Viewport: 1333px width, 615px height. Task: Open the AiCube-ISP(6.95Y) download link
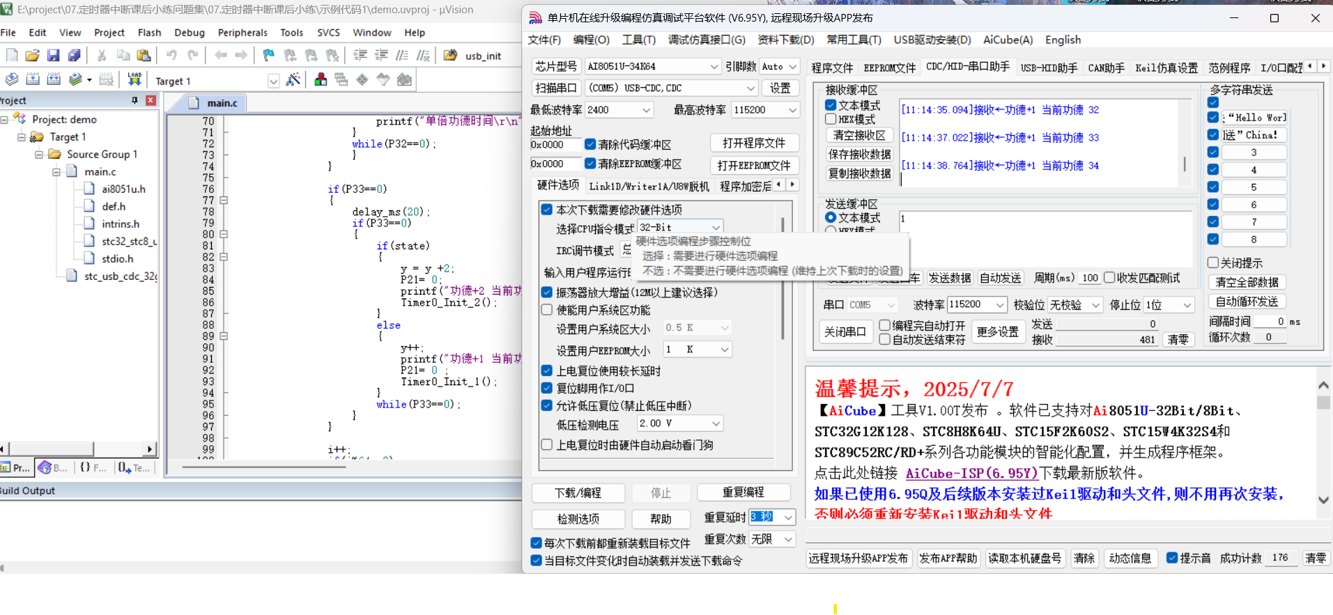point(971,474)
